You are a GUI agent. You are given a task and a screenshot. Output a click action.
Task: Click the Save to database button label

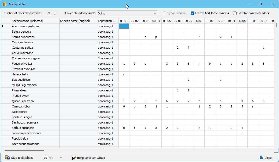pyautogui.click(x=22, y=158)
